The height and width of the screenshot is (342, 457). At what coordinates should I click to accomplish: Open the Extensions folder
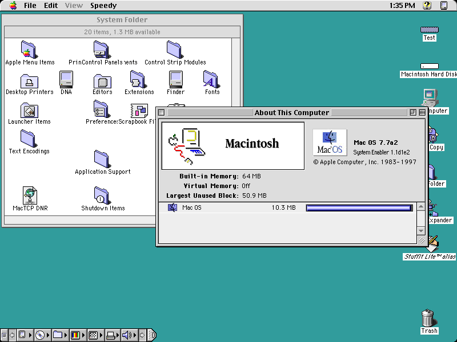[138, 79]
